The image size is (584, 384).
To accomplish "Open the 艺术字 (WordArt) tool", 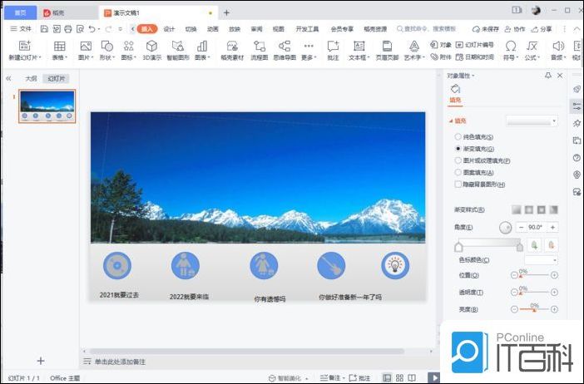I will [x=413, y=47].
